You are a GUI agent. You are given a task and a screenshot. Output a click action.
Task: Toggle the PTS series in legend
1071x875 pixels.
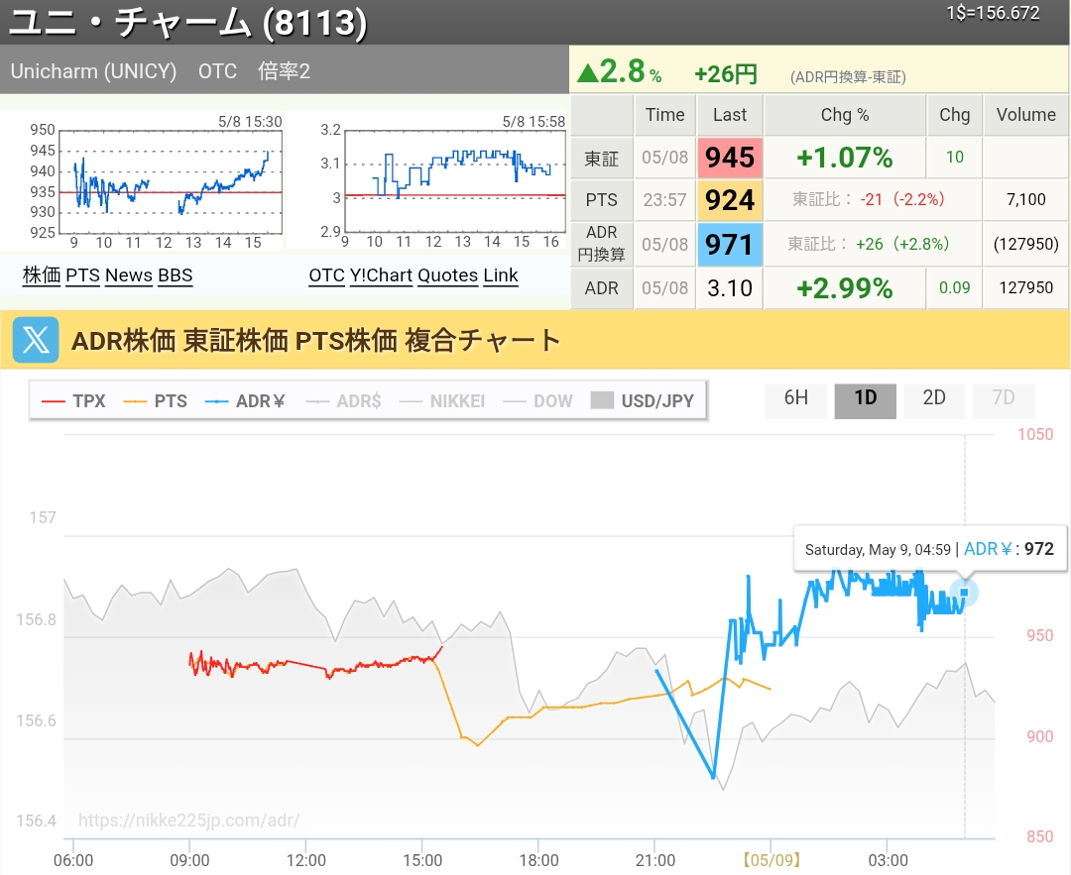[x=155, y=400]
